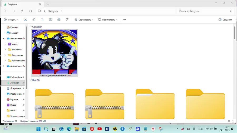This screenshot has width=237, height=133.
Task: Go up one folder level
Action: click(x=22, y=11)
